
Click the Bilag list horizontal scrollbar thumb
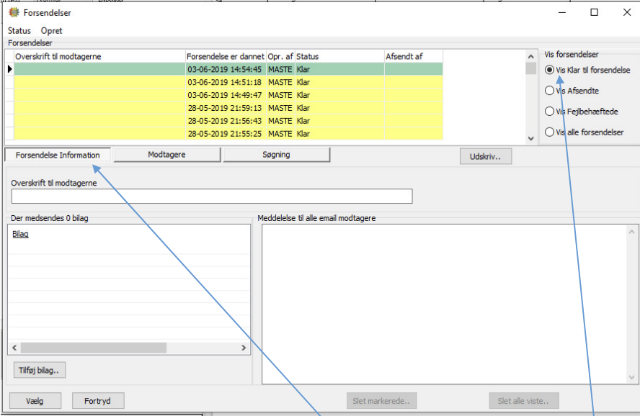(94, 348)
